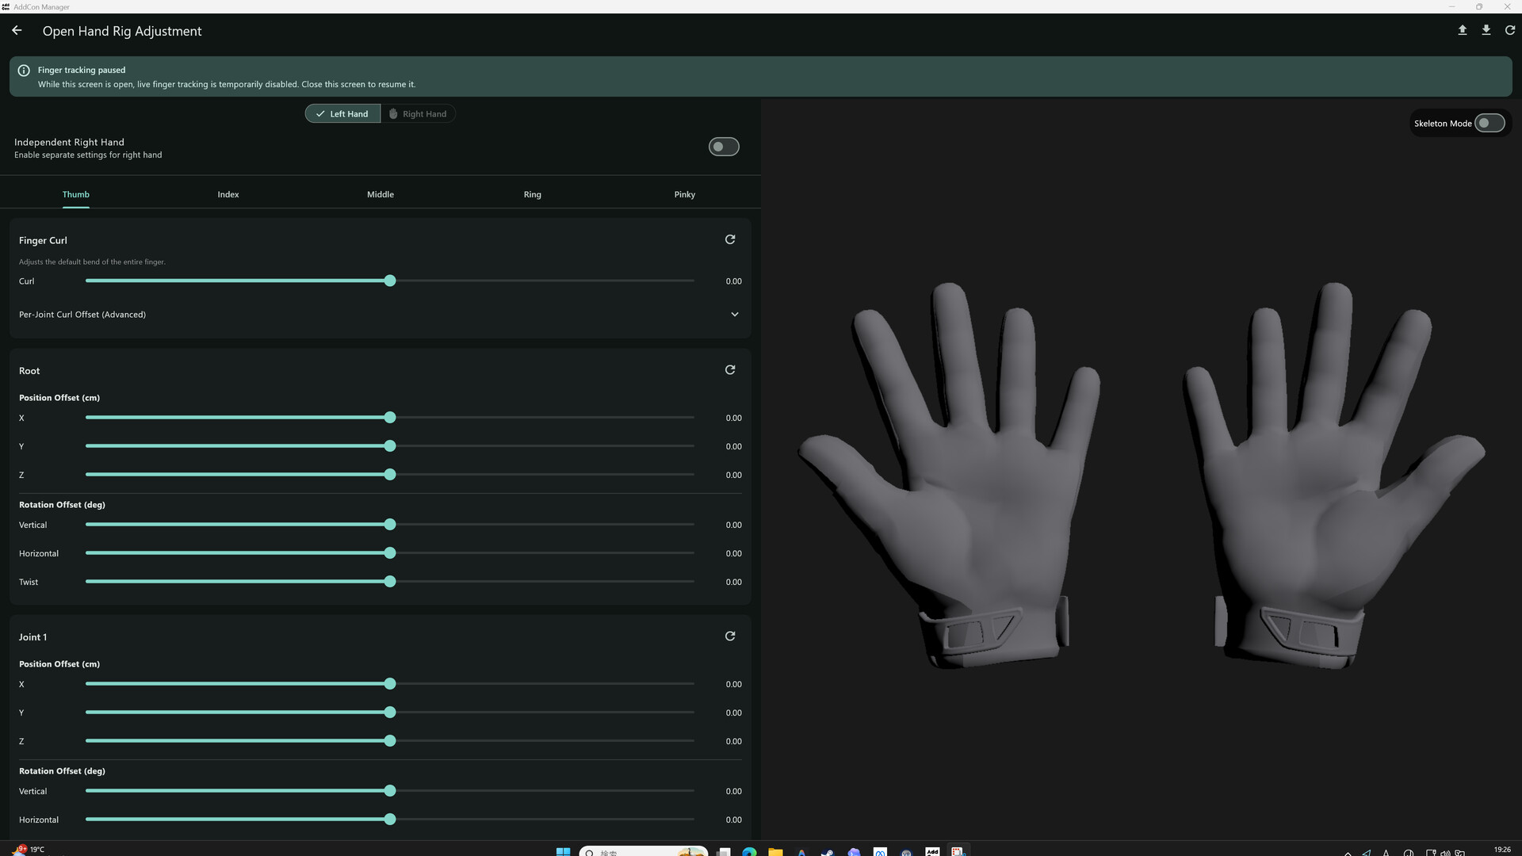
Task: Click the Curl slider handle
Action: pyautogui.click(x=390, y=281)
